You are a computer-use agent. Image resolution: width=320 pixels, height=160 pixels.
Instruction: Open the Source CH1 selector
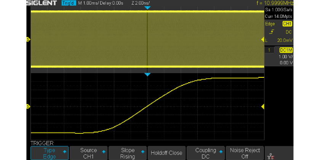[88, 153]
